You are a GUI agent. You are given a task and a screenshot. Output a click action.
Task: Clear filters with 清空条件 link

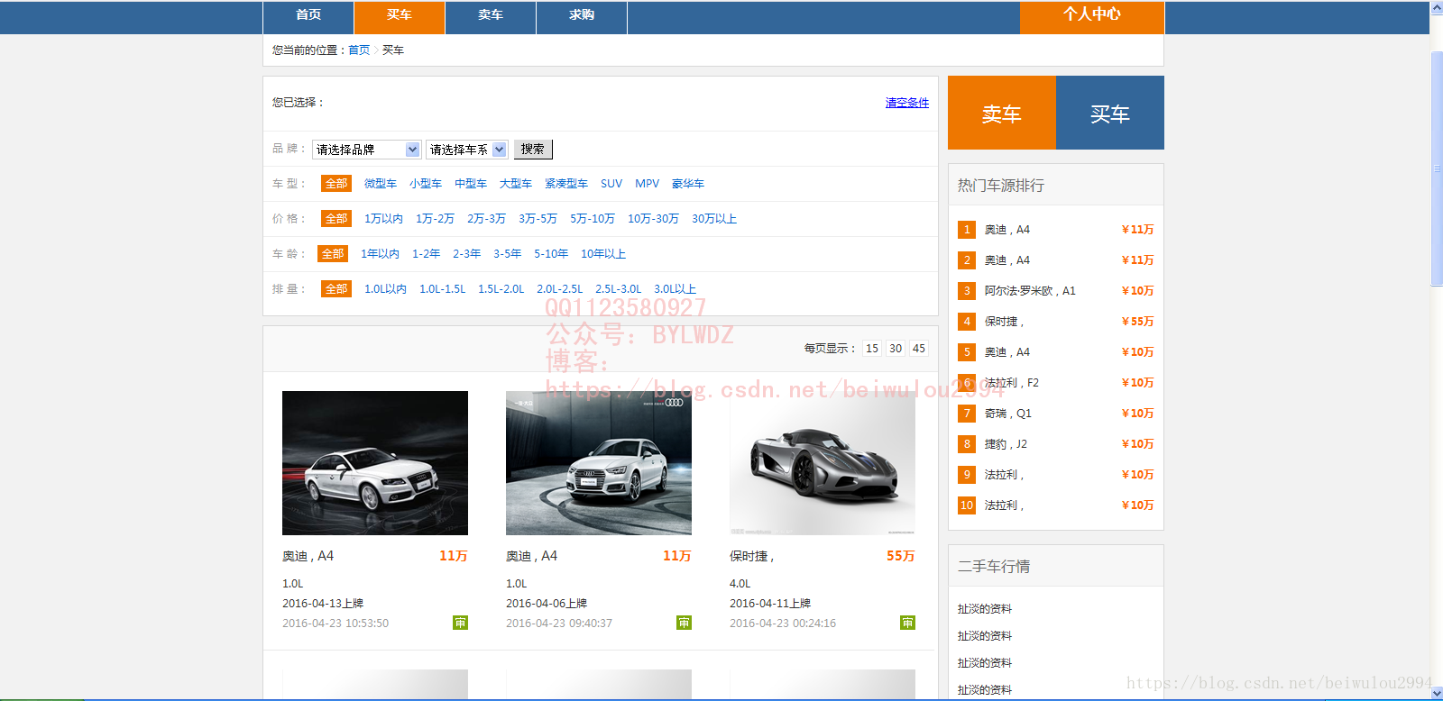pos(907,103)
